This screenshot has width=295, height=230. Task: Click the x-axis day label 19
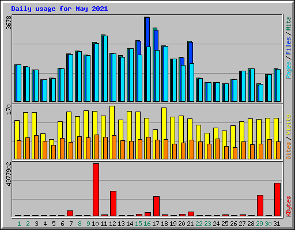pos(173,224)
